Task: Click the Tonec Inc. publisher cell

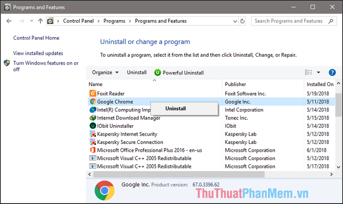Action: tap(237, 118)
